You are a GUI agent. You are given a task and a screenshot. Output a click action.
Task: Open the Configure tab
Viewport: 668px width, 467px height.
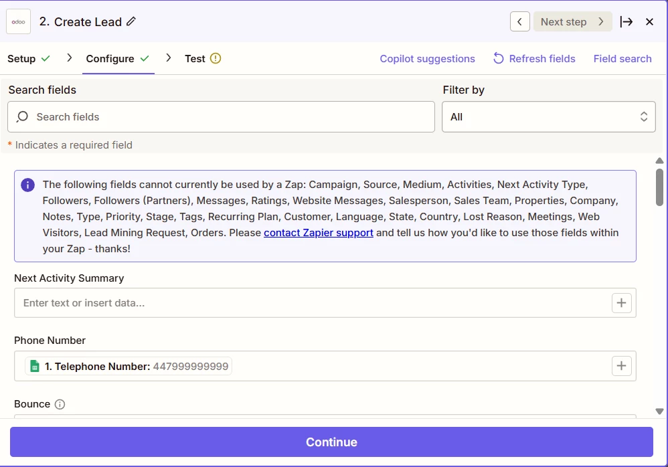118,59
